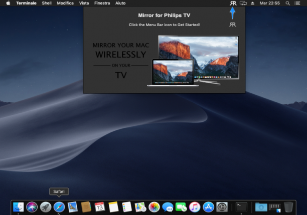Open Spotlight search magnifier
This screenshot has width=307, height=215.
click(287, 3)
